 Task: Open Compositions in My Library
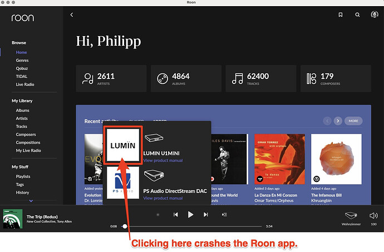28,142
